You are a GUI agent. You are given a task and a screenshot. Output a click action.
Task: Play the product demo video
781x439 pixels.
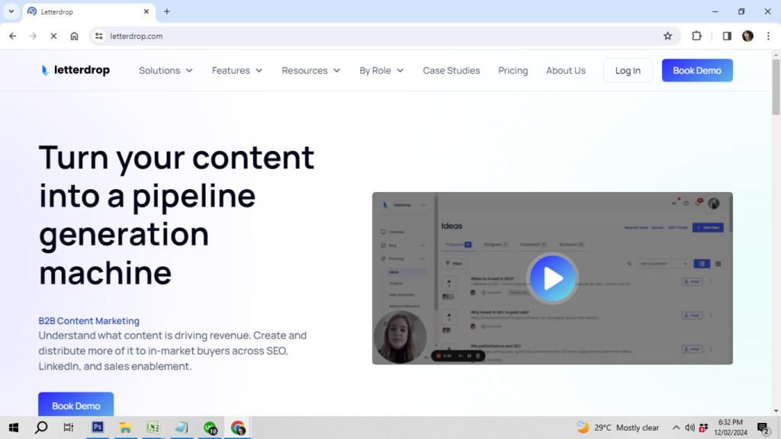pos(552,278)
